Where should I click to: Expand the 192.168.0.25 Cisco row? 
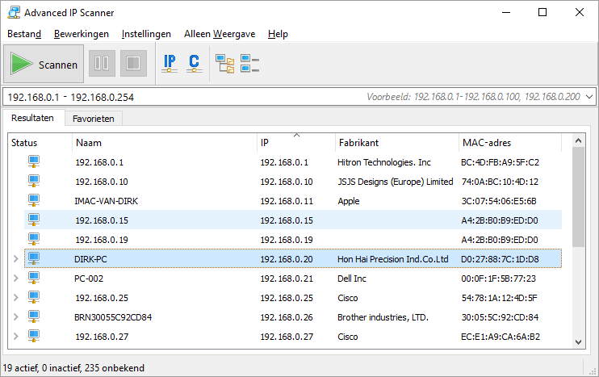point(15,297)
